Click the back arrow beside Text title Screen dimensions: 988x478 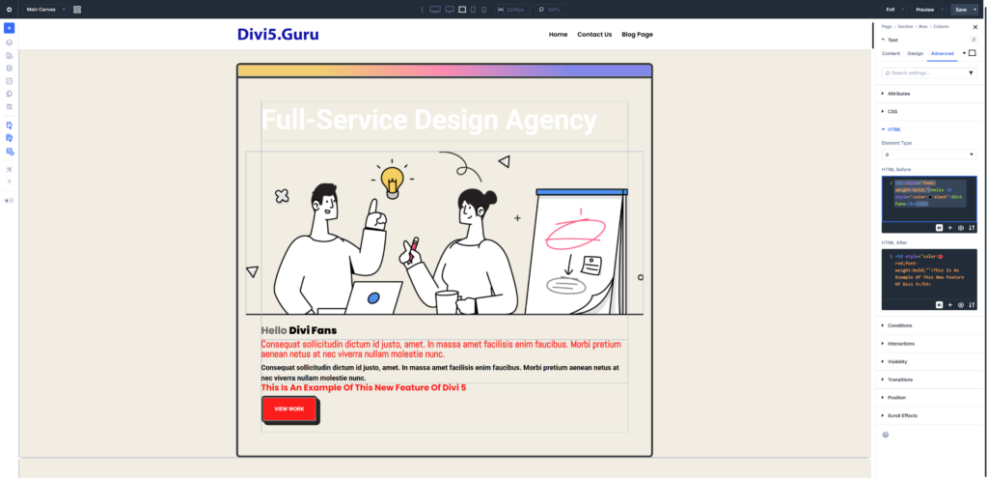pos(884,40)
